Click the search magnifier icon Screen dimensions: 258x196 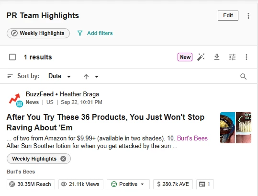(243, 76)
